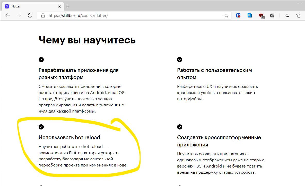Image resolution: width=305 pixels, height=186 pixels.
Task: Click checkmark above "Создавать кроссплатформенные приложения"
Action: coord(180,127)
